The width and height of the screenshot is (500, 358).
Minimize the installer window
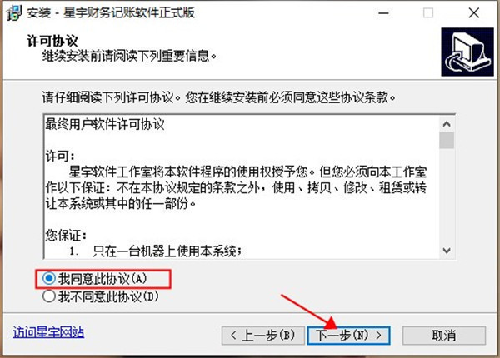click(x=383, y=13)
